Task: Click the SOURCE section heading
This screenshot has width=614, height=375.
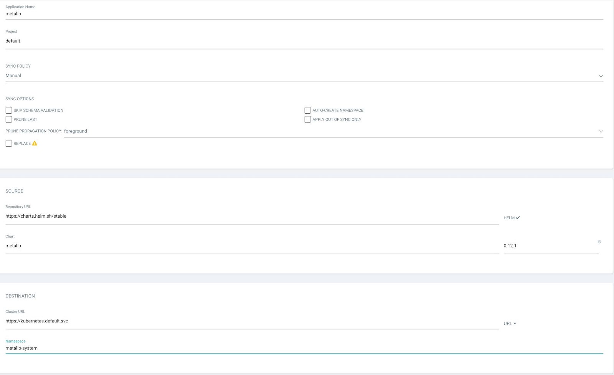Action: (x=14, y=191)
